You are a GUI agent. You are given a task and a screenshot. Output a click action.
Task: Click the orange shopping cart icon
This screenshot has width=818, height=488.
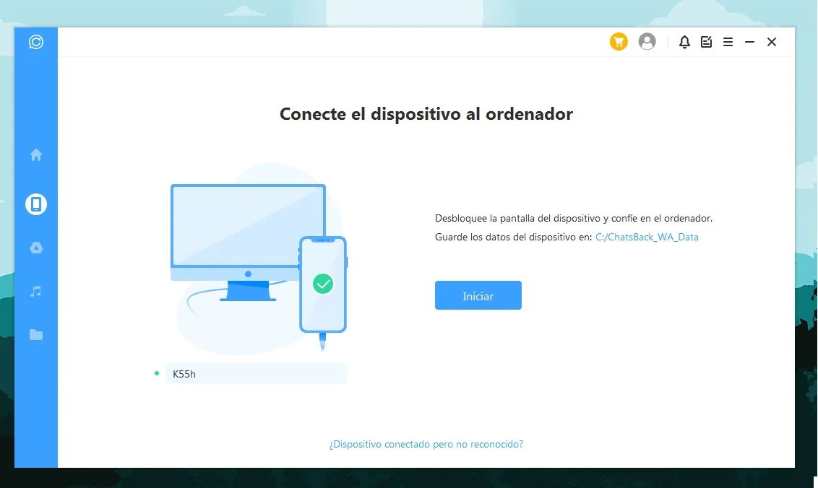[619, 42]
